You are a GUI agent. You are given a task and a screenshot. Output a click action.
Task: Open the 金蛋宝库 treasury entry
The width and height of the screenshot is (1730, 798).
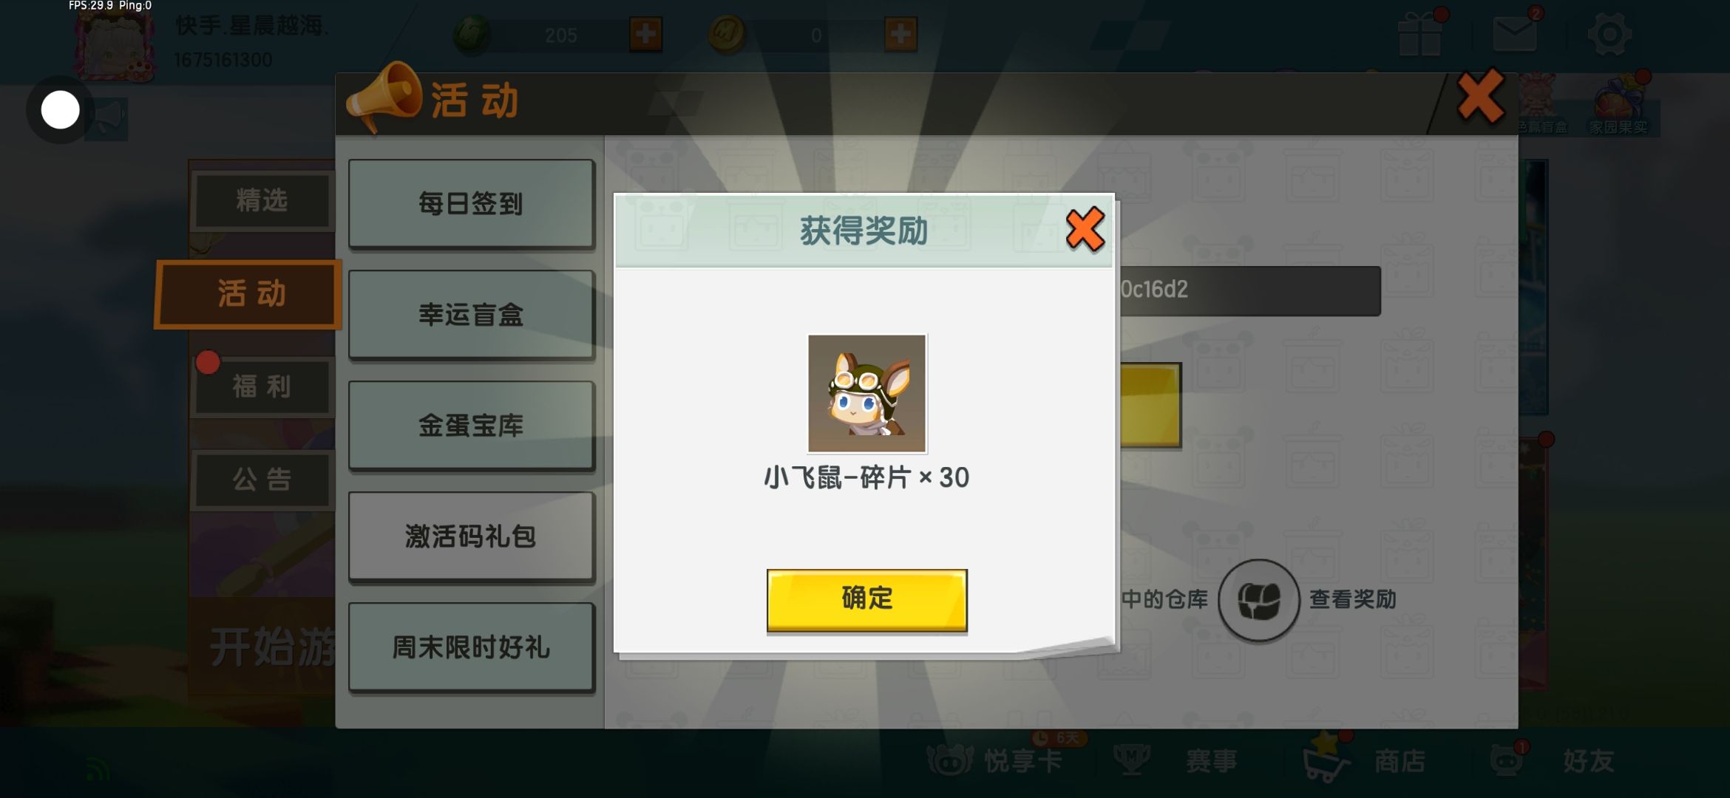click(x=471, y=425)
